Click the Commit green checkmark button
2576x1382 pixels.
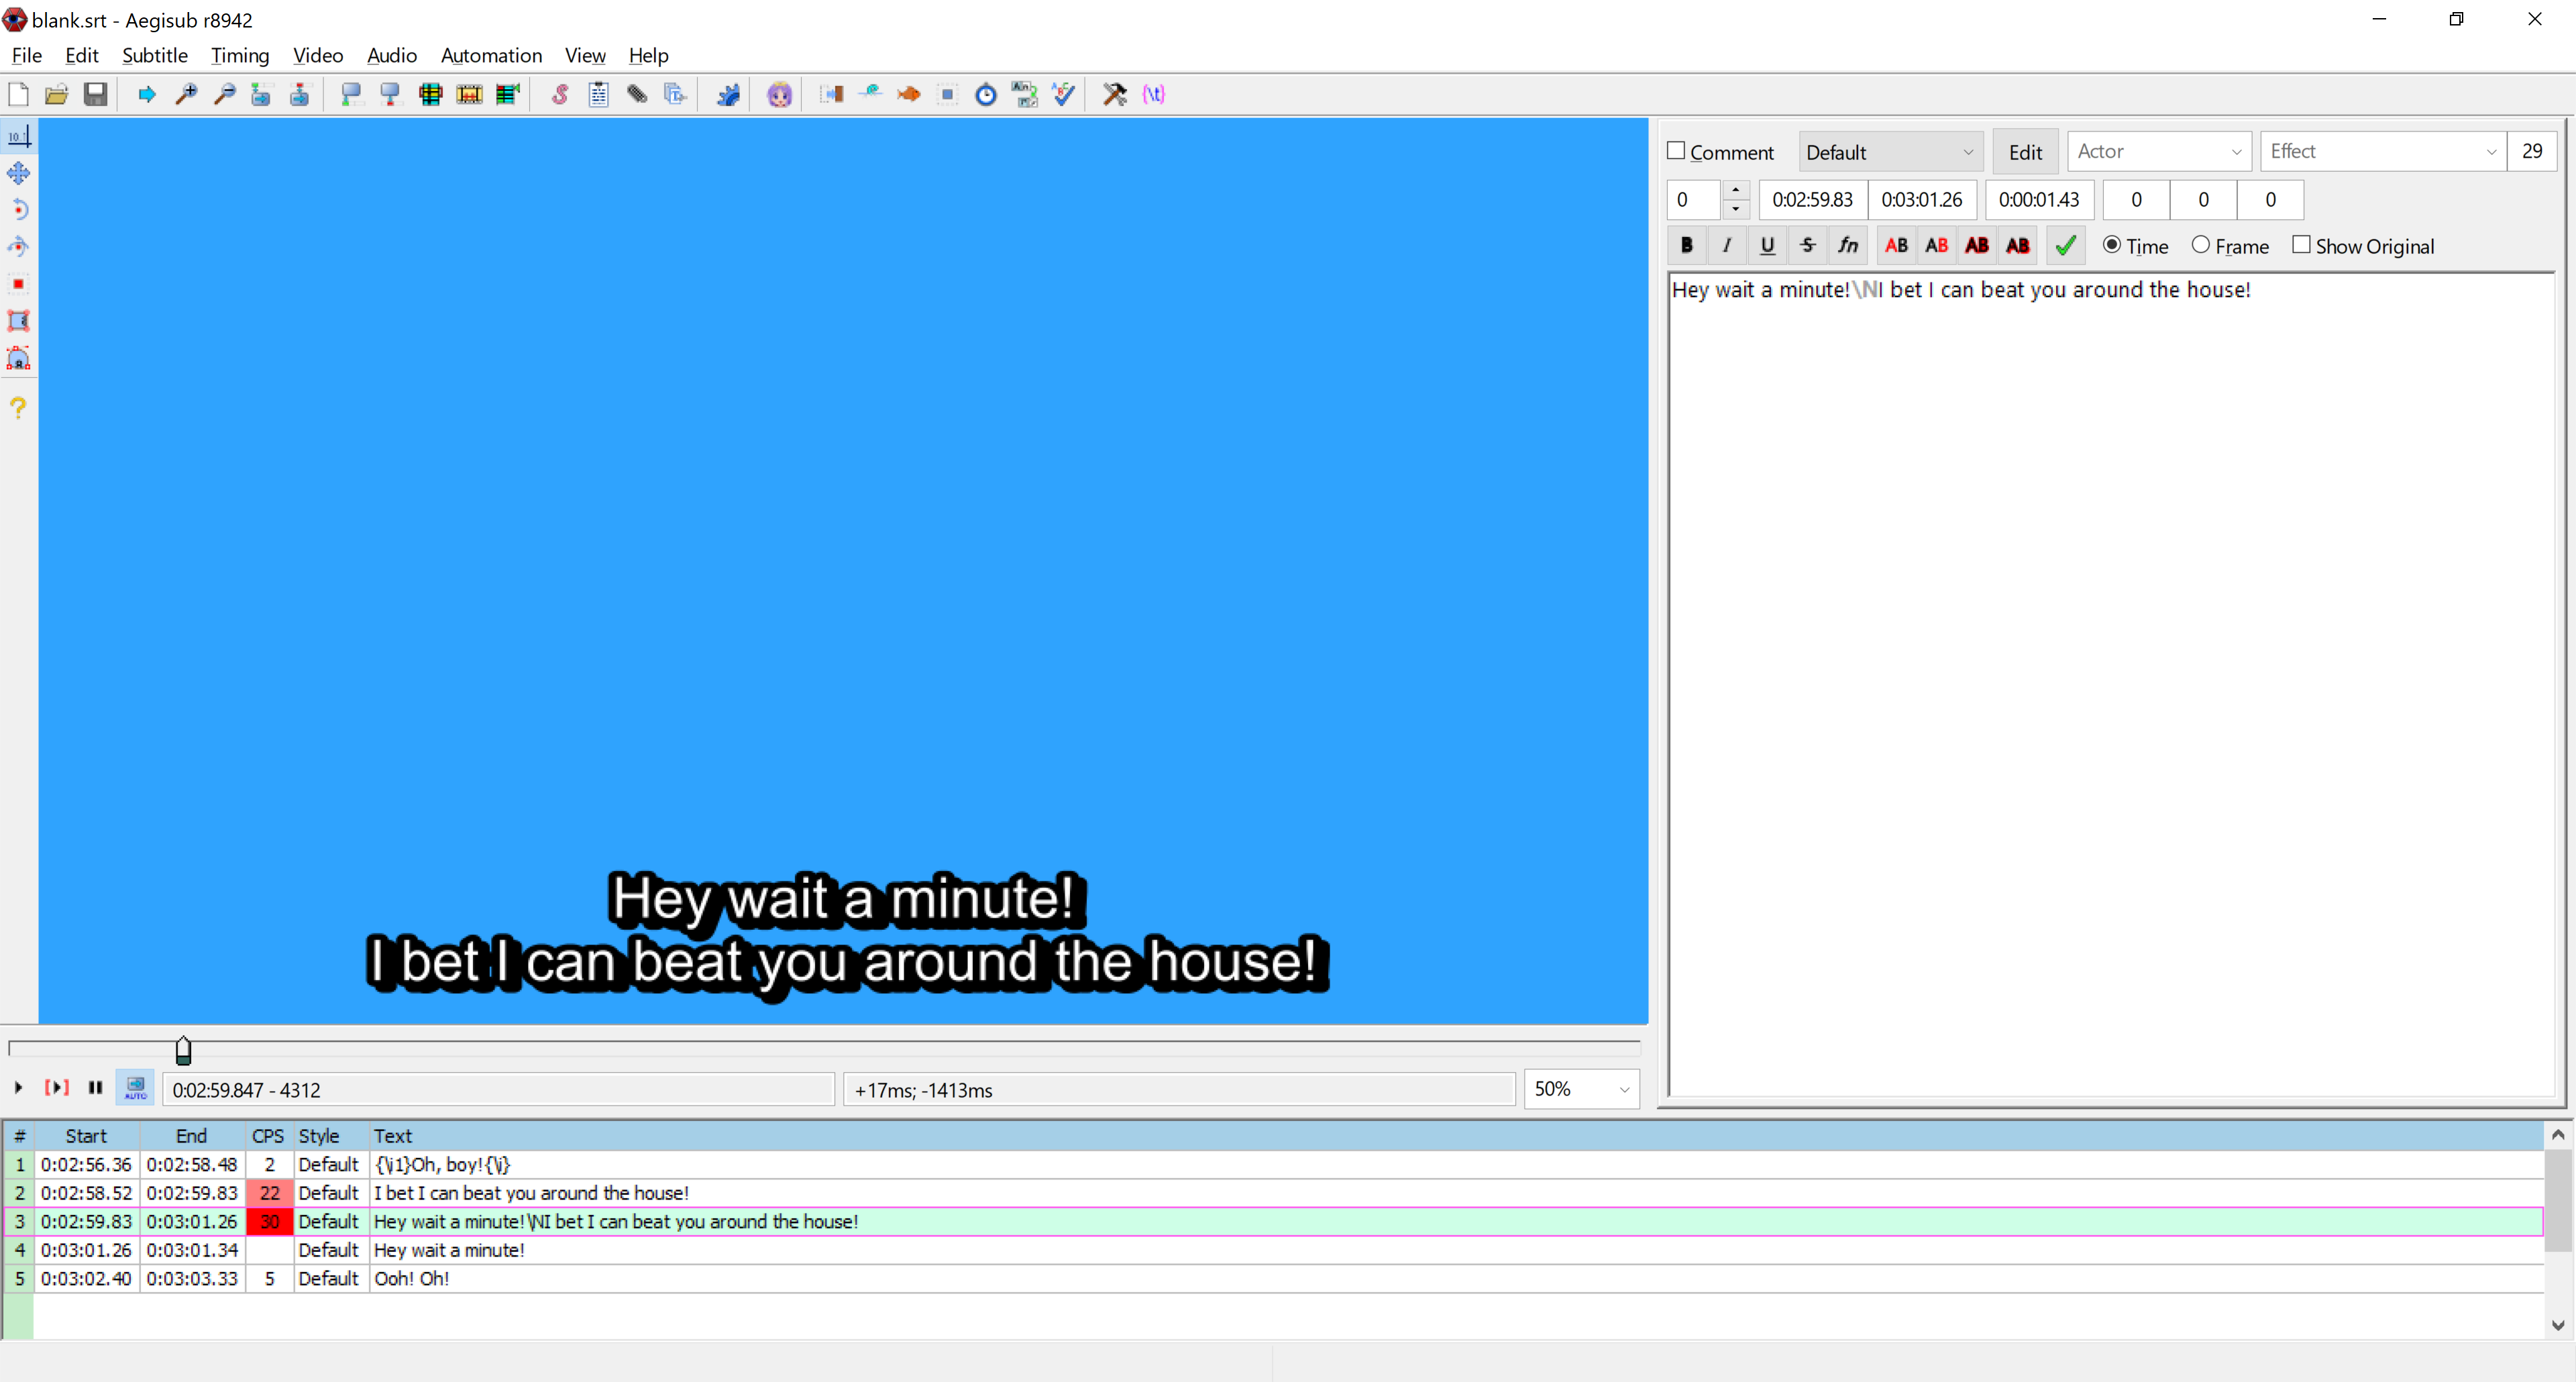[2066, 245]
